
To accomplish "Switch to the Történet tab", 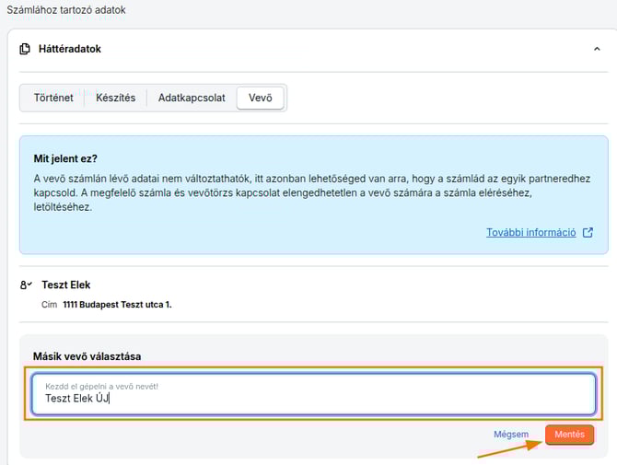I will coord(53,98).
